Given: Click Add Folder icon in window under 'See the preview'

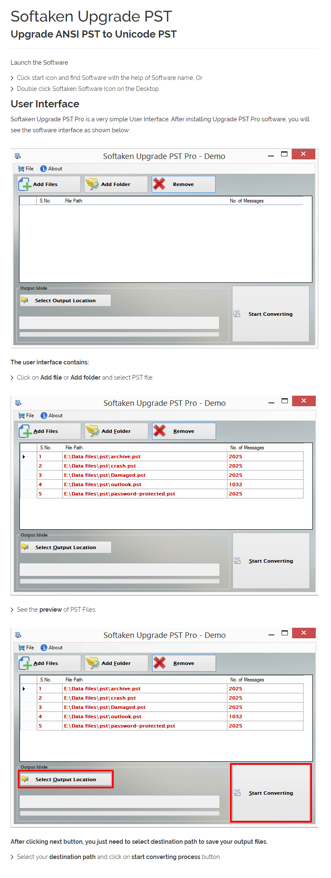Looking at the screenshot, I should pos(92,663).
